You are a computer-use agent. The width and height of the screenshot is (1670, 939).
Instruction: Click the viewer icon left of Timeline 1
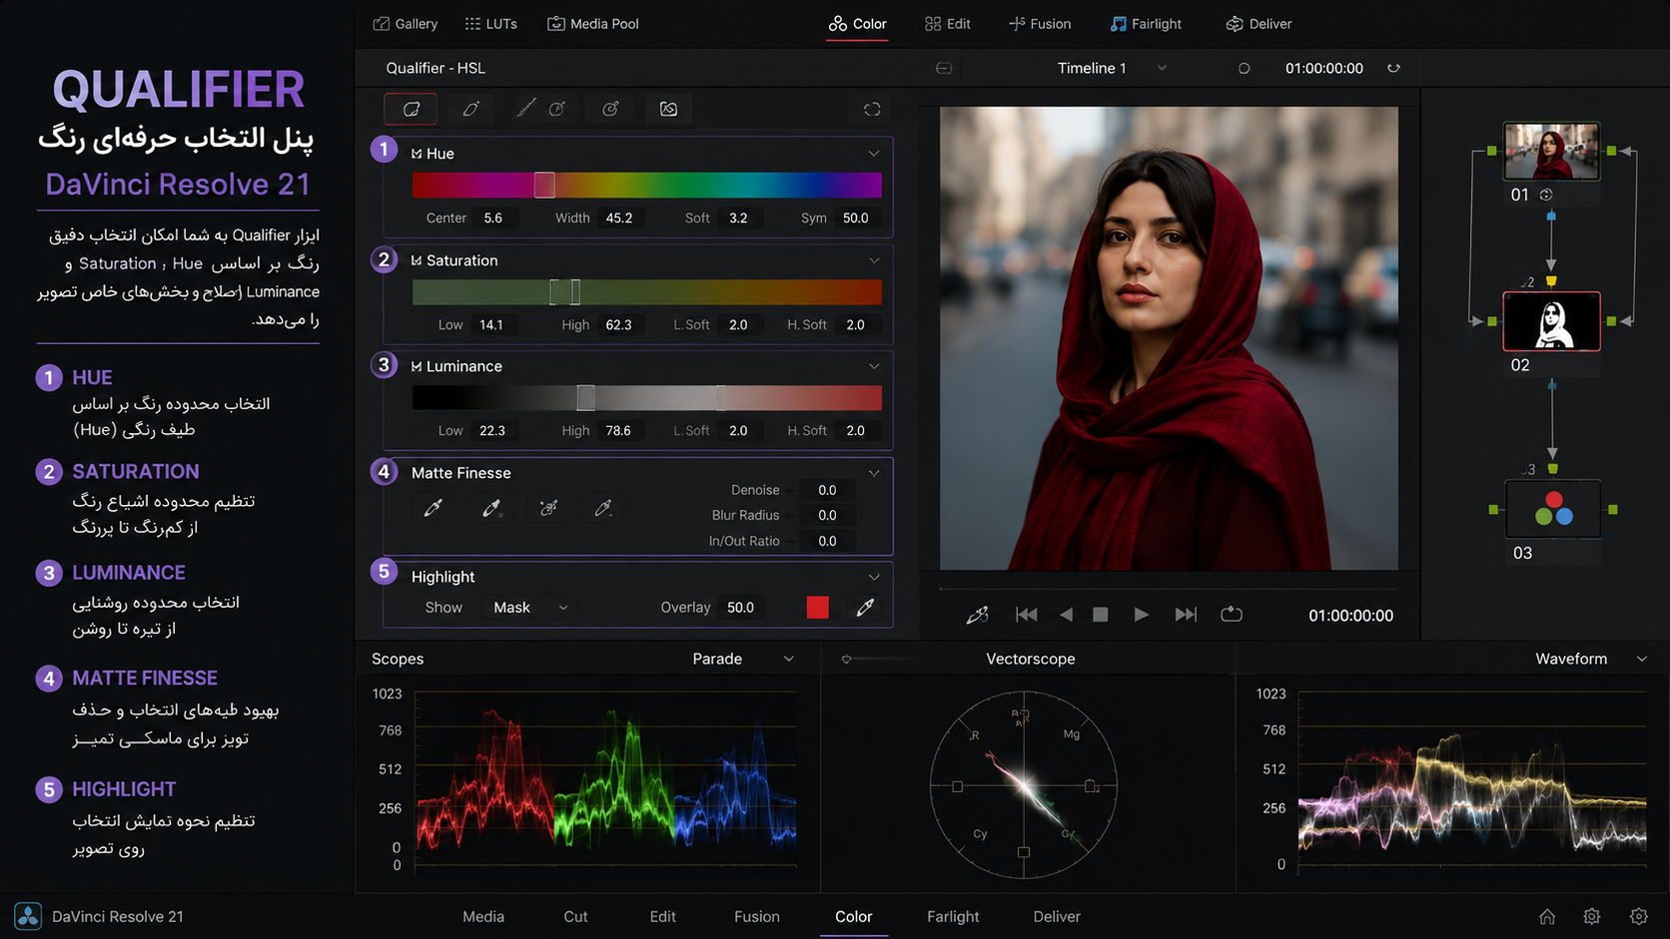[x=944, y=68]
